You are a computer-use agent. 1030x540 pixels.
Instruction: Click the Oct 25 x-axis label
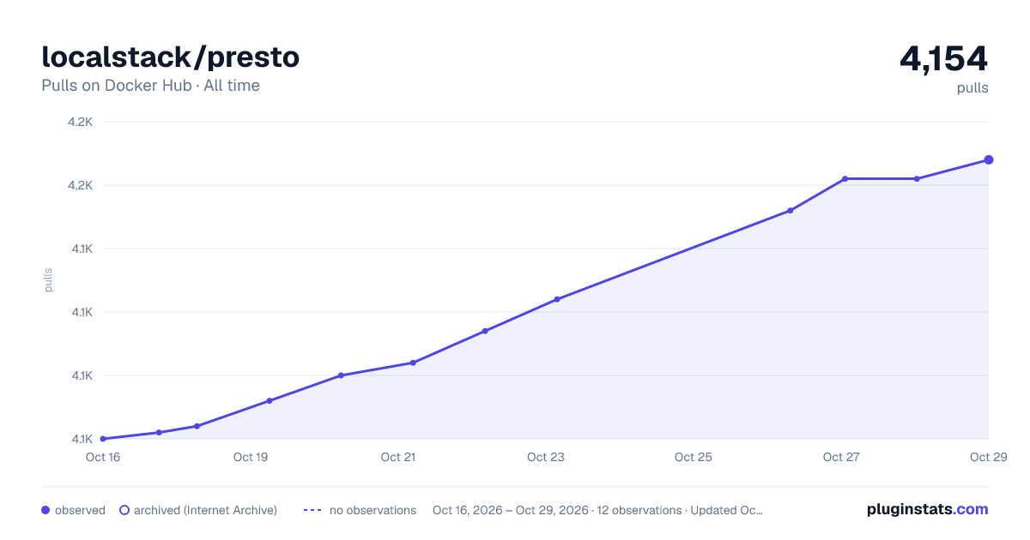694,457
